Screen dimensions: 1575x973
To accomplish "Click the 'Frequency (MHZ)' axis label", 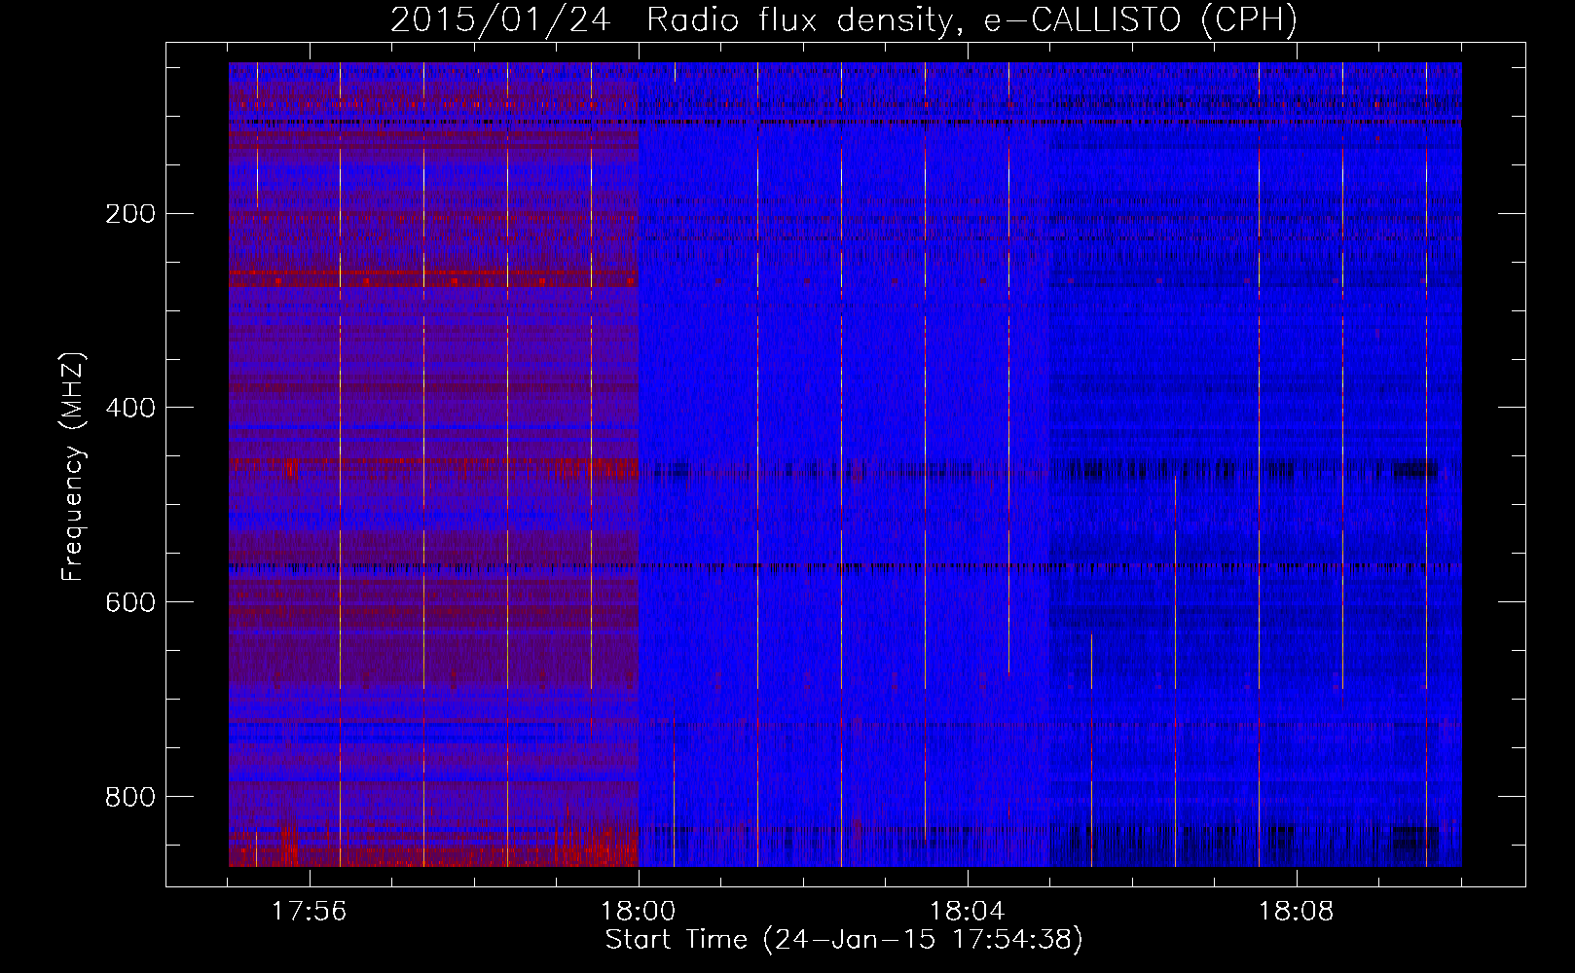I will tap(73, 467).
